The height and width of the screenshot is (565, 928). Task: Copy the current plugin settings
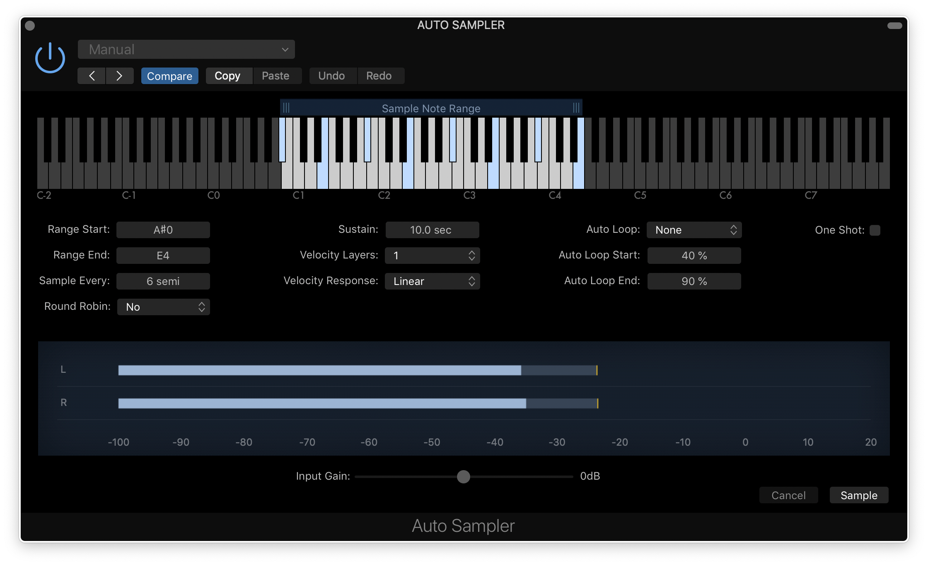click(x=228, y=76)
